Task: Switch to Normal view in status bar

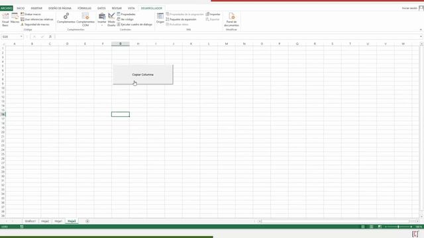Action: coord(363,227)
